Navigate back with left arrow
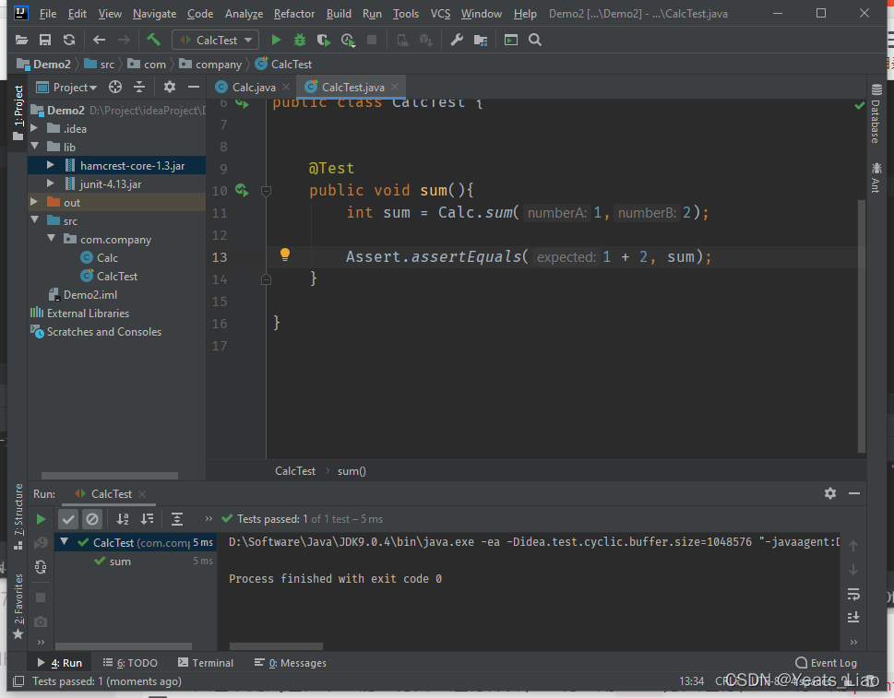Viewport: 894px width, 698px height. pyautogui.click(x=100, y=40)
